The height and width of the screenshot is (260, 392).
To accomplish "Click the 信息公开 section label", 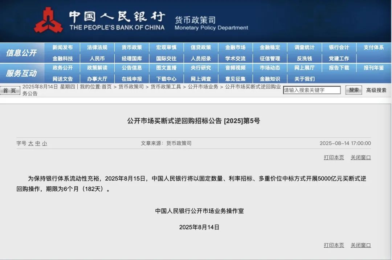I will 21,53.
